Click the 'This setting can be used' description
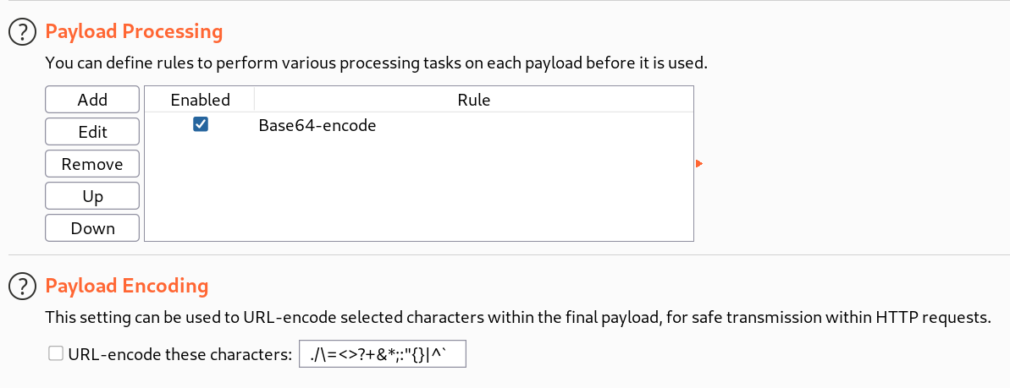This screenshot has height=388, width=1010. (x=517, y=318)
